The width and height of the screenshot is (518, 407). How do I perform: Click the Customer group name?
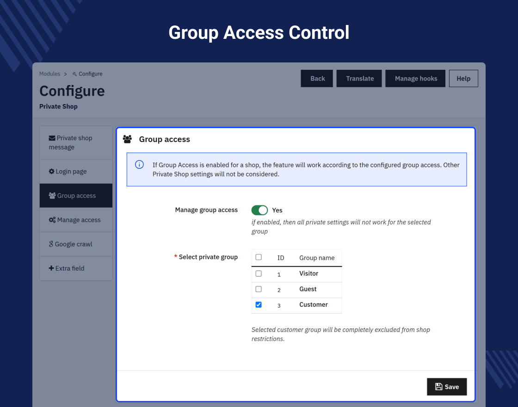tap(314, 305)
